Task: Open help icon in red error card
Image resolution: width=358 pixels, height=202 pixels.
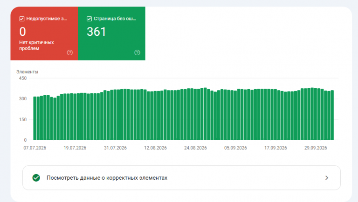Action: [70, 52]
